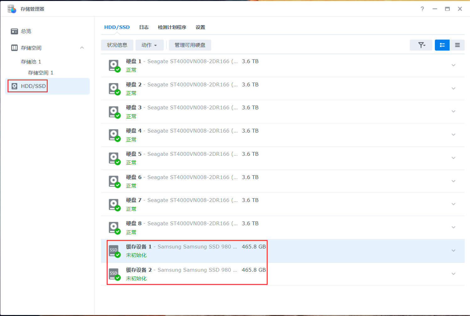This screenshot has height=316, width=470.
Task: Expand details for 缓存设备 2
Action: 453,274
